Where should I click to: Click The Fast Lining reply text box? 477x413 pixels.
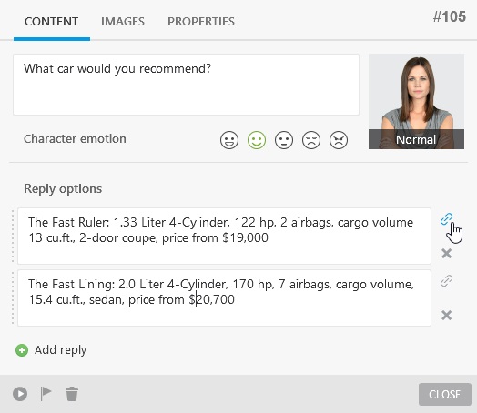pos(224,298)
